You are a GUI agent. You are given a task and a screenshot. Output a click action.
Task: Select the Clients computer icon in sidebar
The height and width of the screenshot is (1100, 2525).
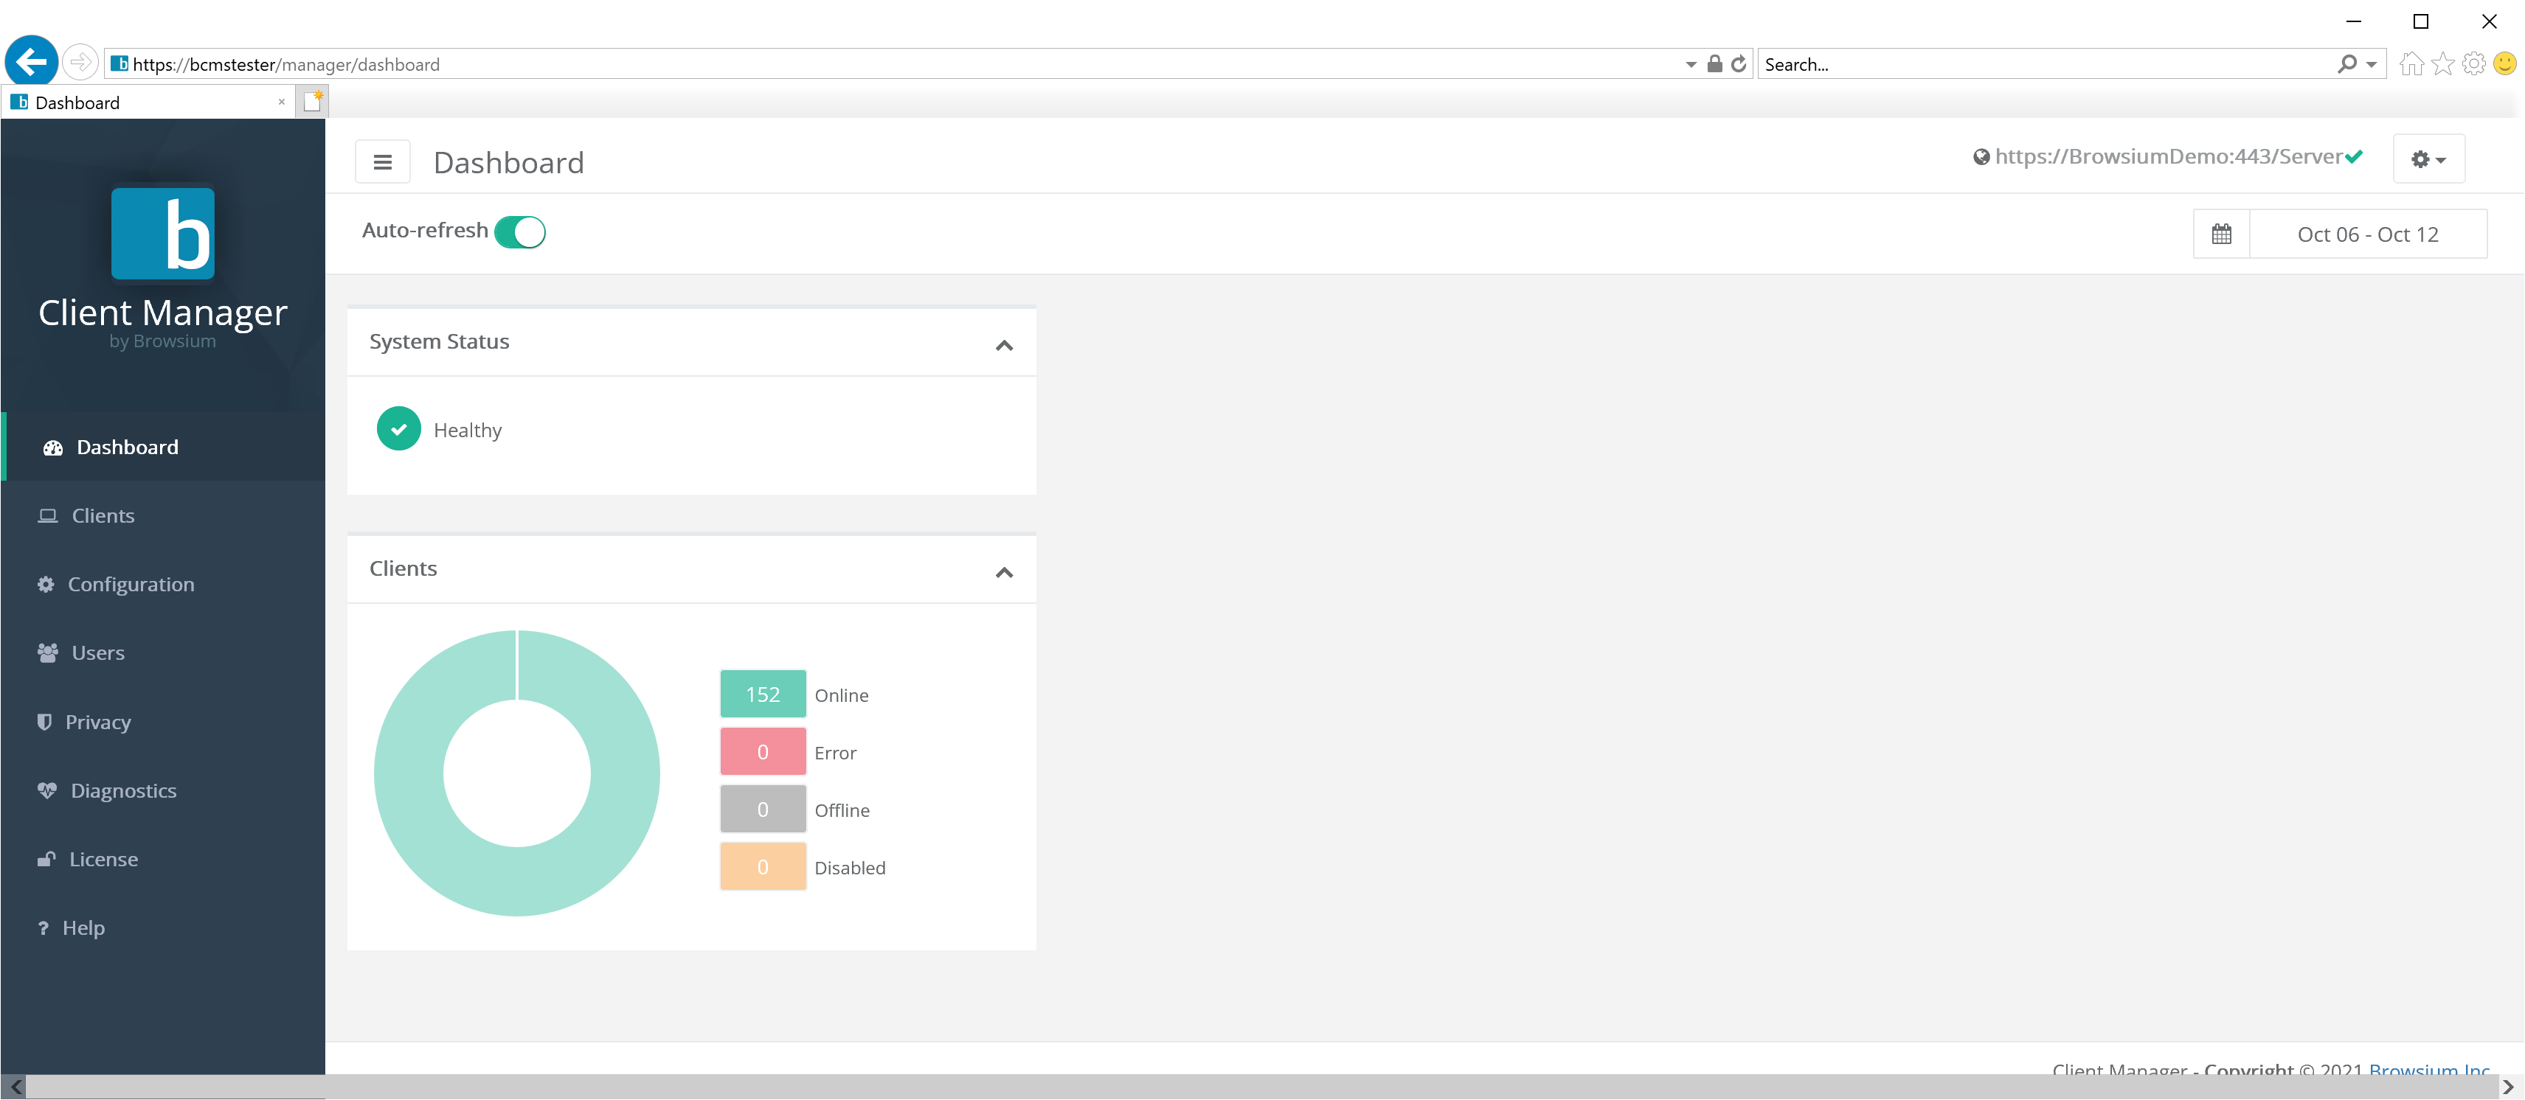coord(47,515)
